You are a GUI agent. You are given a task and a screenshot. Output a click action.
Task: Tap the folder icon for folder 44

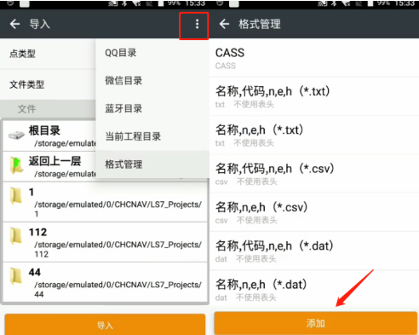(x=16, y=276)
